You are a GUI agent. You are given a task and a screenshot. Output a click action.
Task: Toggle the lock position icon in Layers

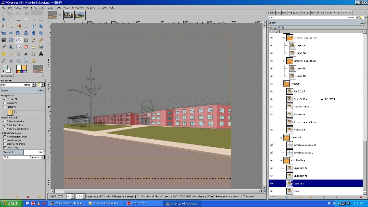pyautogui.click(x=279, y=27)
